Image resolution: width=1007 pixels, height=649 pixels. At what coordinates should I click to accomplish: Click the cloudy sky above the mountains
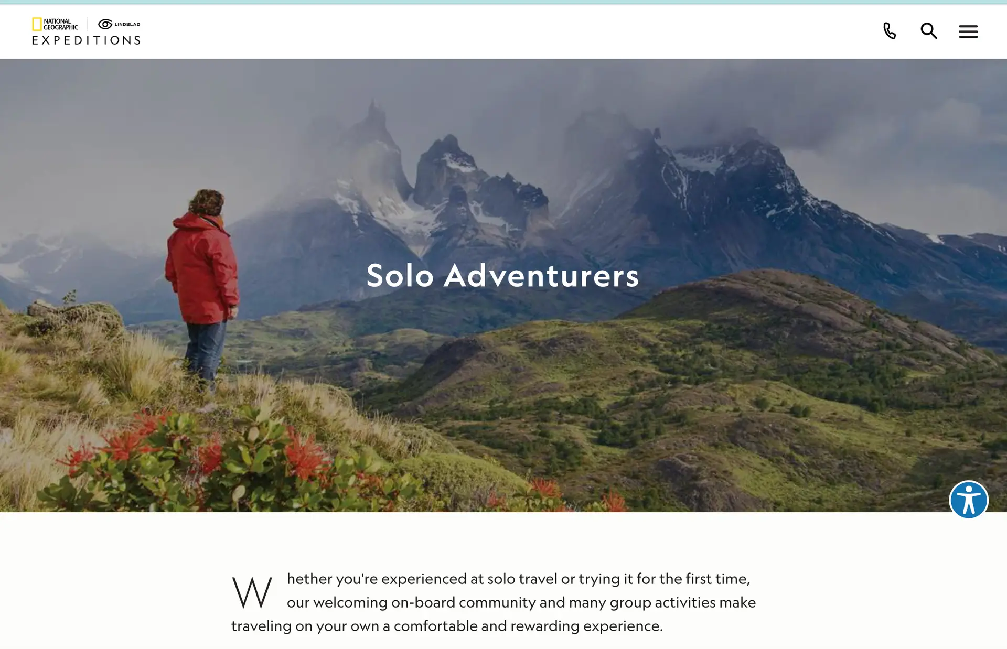click(x=504, y=89)
